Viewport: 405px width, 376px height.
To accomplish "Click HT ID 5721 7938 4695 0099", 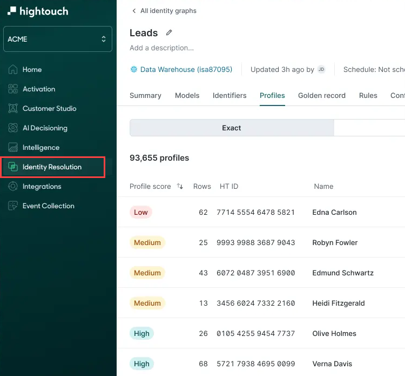I will (256, 364).
